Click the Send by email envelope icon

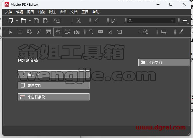pos(57,21)
